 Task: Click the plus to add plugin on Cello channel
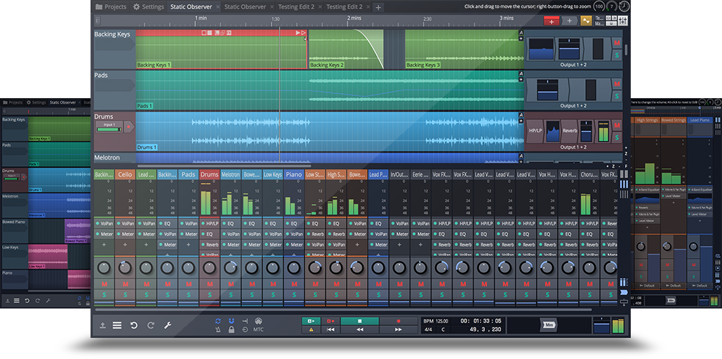click(125, 245)
